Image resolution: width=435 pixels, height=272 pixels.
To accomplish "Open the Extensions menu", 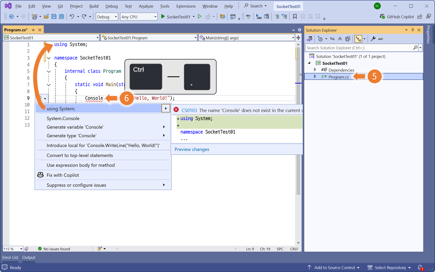I will [x=186, y=6].
